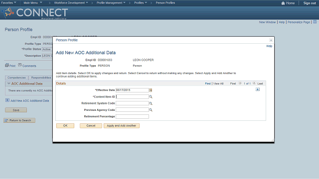Image resolution: width=319 pixels, height=179 pixels.
Task: Click the Help link in the page header
Action: point(282,22)
